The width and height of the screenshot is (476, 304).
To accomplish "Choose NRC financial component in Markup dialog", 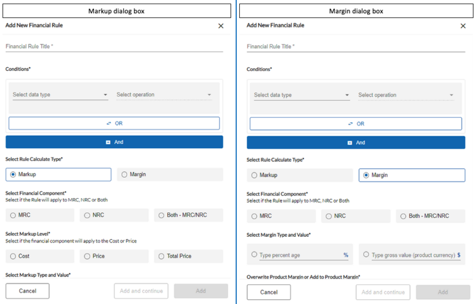I will [87, 215].
